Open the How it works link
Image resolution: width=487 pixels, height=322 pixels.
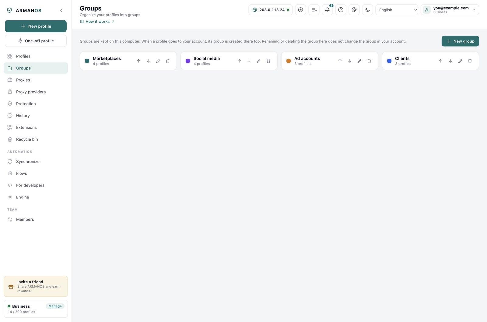coord(97,22)
